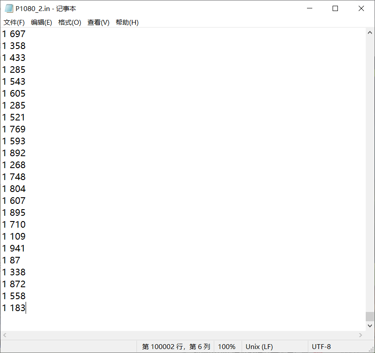The width and height of the screenshot is (375, 353).
Task: Minimize the Notepad window
Action: [310, 9]
